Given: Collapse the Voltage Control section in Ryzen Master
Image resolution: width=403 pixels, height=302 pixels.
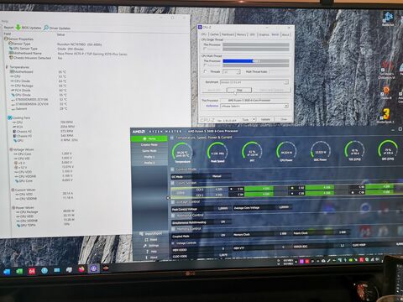Looking at the screenshot, I should [x=173, y=202].
